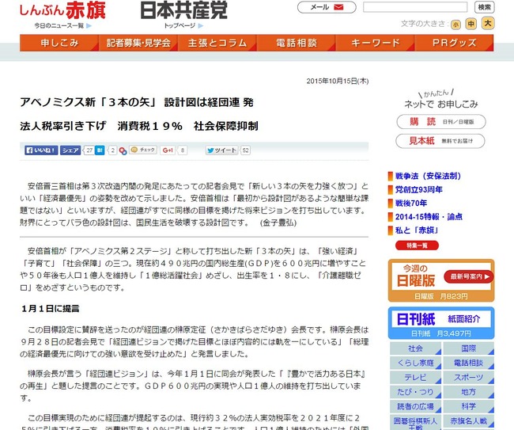This screenshot has height=430, width=514.
Task: Click the tweet count 52
Action: point(245,150)
